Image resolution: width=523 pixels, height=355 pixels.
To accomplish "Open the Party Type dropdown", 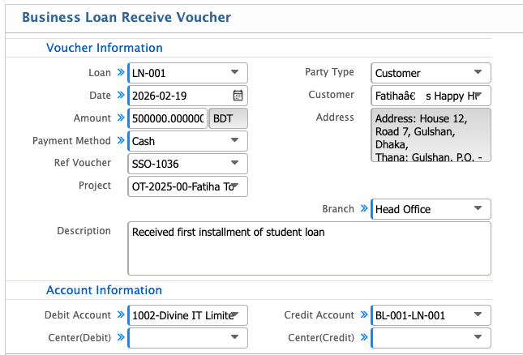I will click(478, 73).
